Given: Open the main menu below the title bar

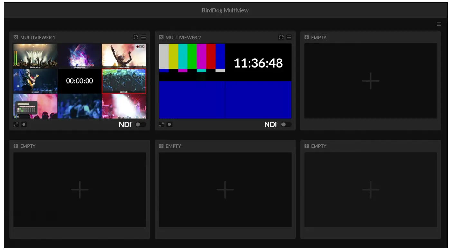Looking at the screenshot, I should click(439, 24).
